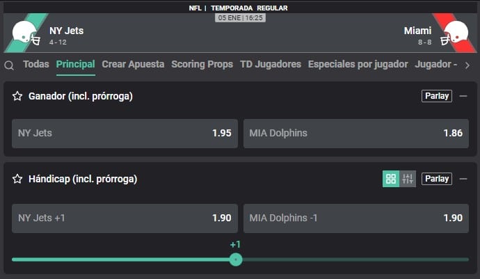
Task: Open the Scoring Props tab
Action: click(202, 64)
